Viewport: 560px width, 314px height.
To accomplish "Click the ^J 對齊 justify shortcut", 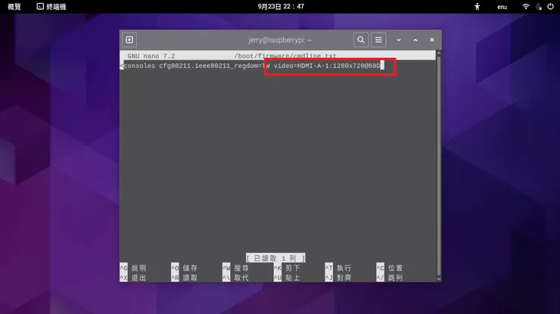I will pyautogui.click(x=338, y=278).
